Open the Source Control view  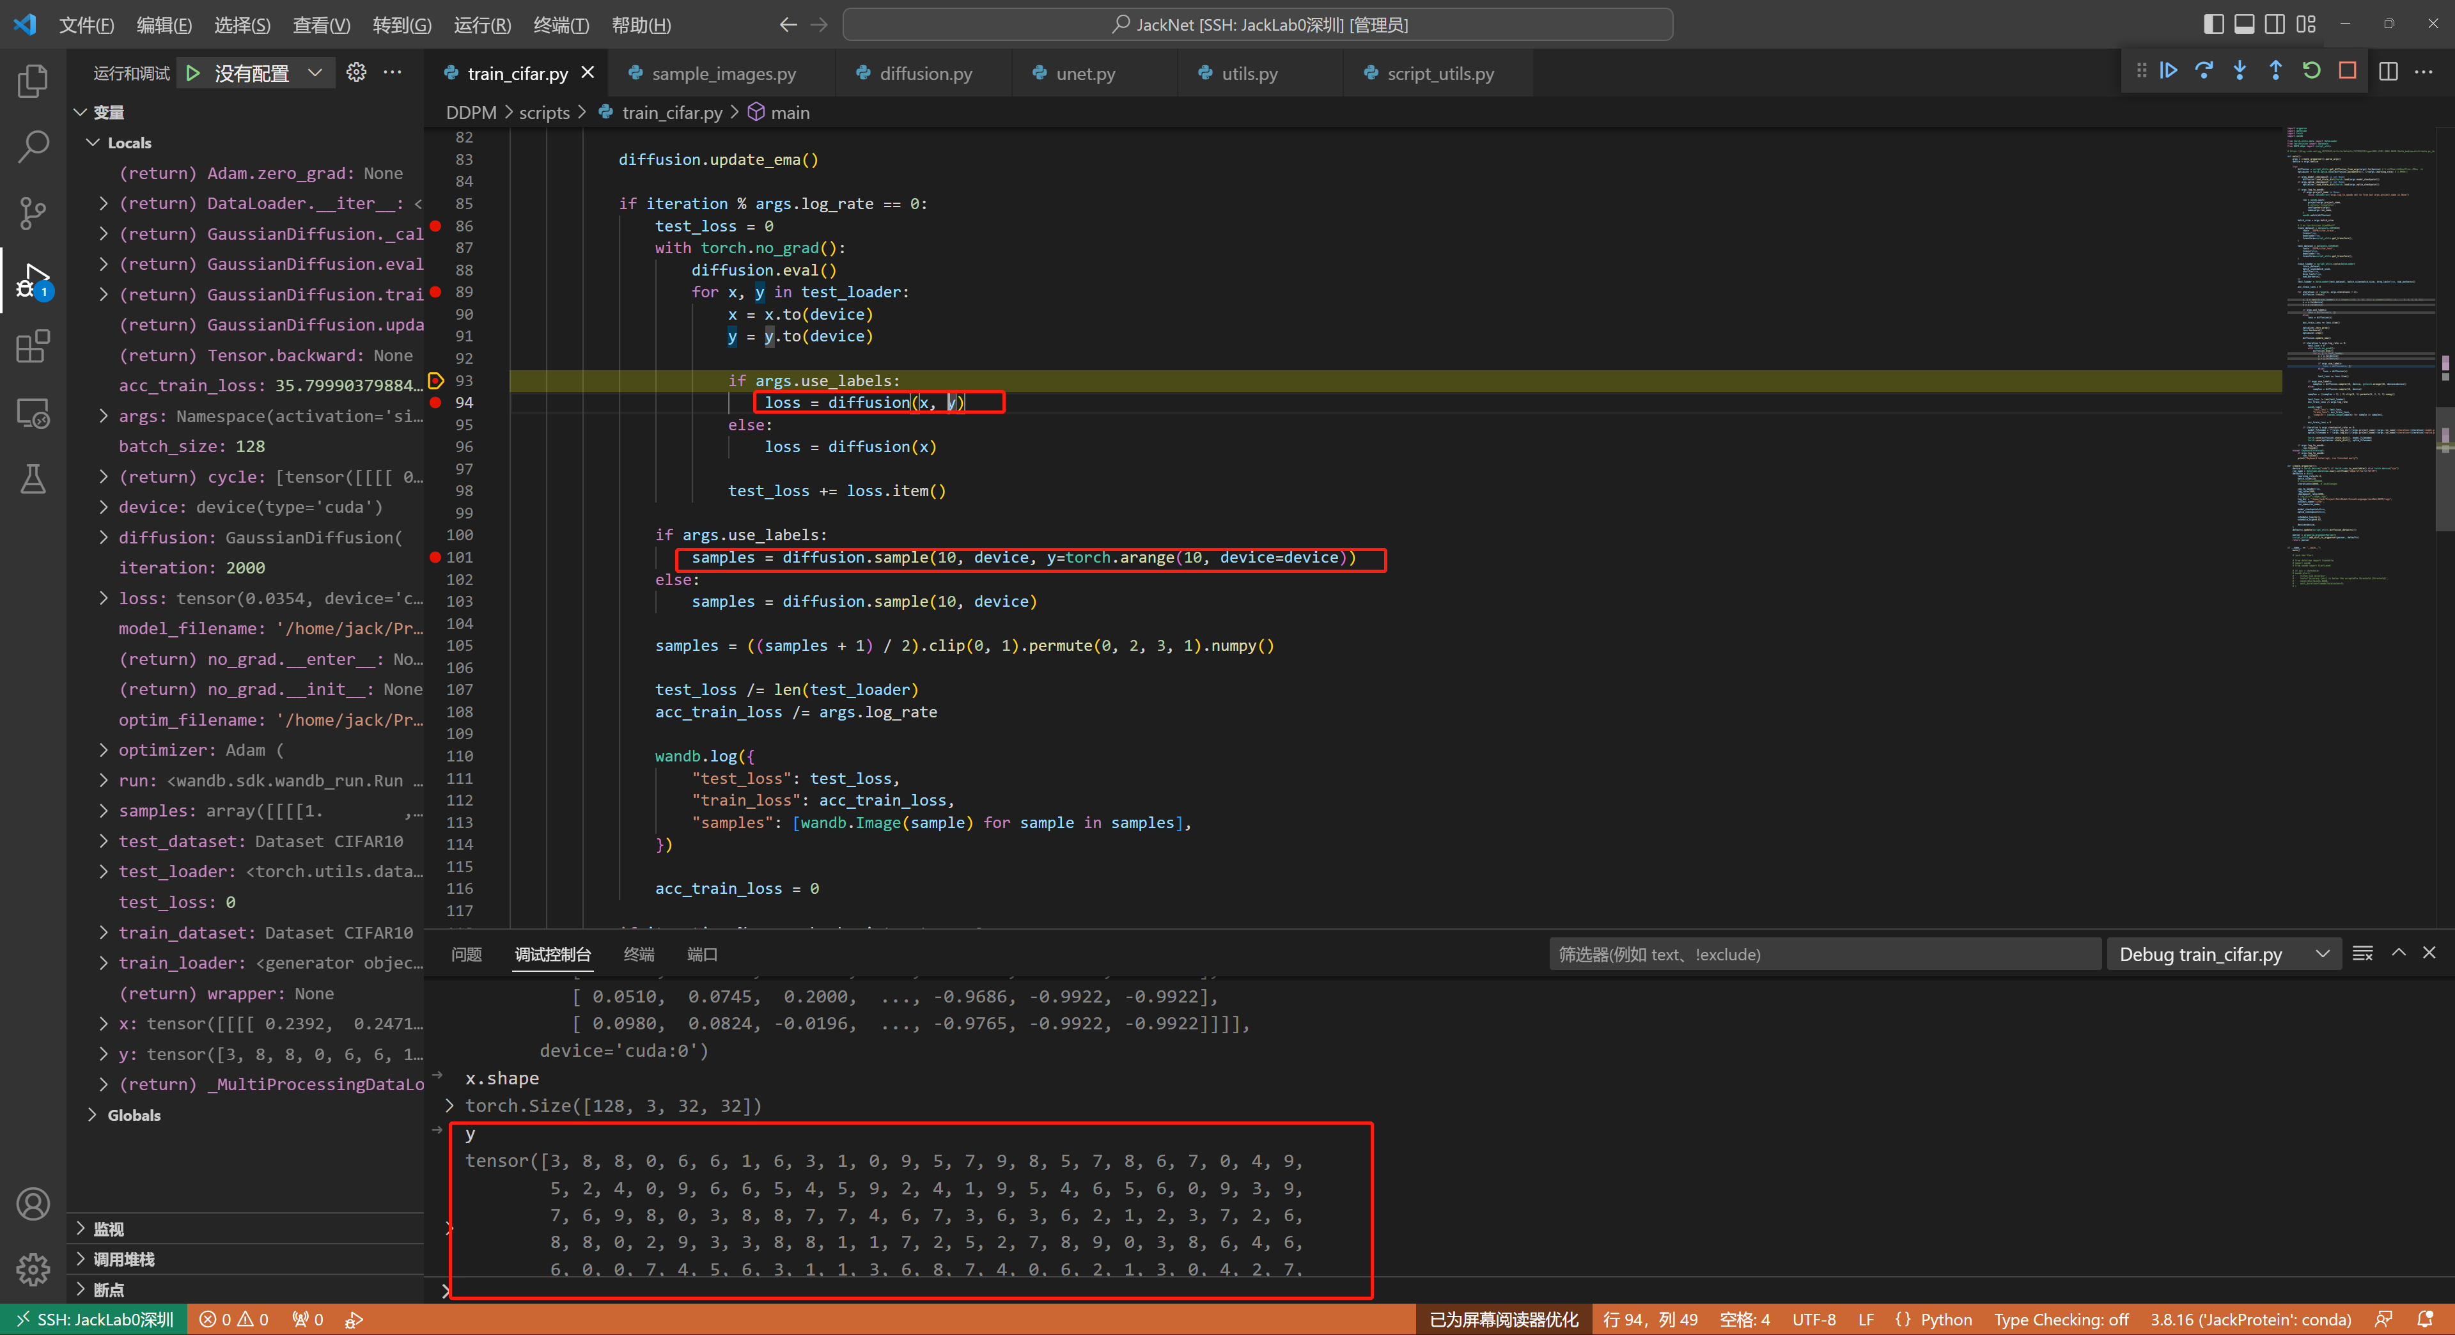[33, 212]
